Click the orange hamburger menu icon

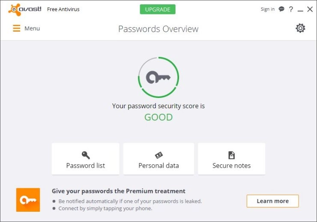(x=17, y=28)
